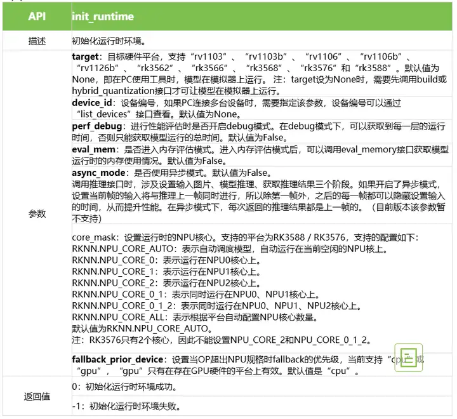The height and width of the screenshot is (419, 457).
Task: Click the 初始化运行时环境。 description text
Action: pyautogui.click(x=109, y=41)
